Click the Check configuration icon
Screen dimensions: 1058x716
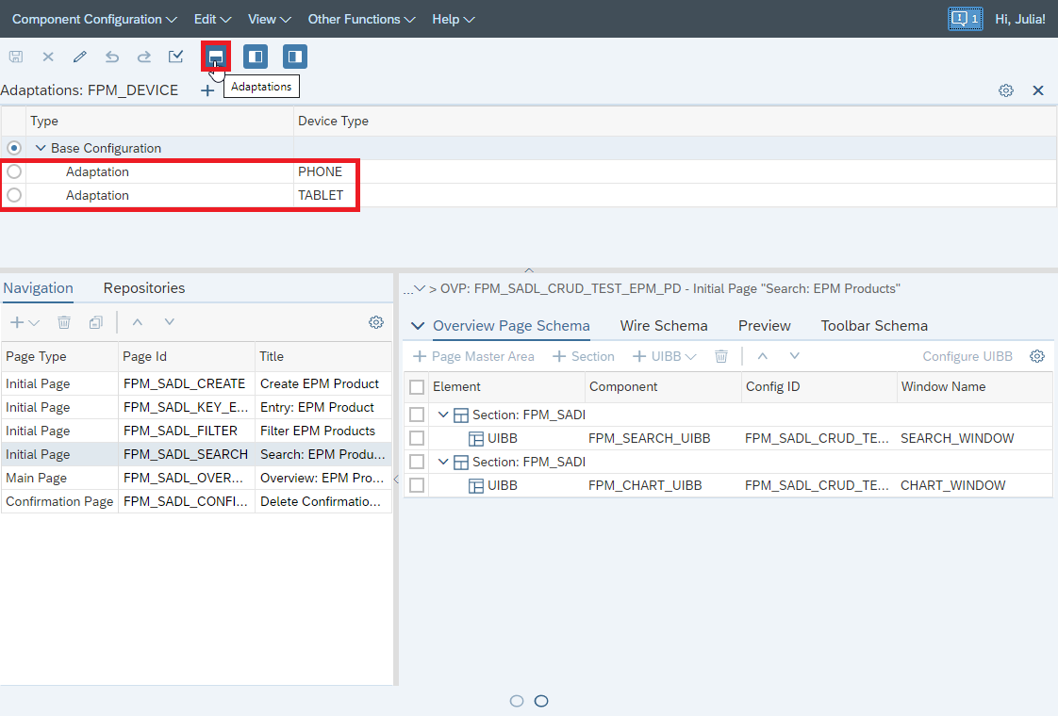tap(175, 57)
